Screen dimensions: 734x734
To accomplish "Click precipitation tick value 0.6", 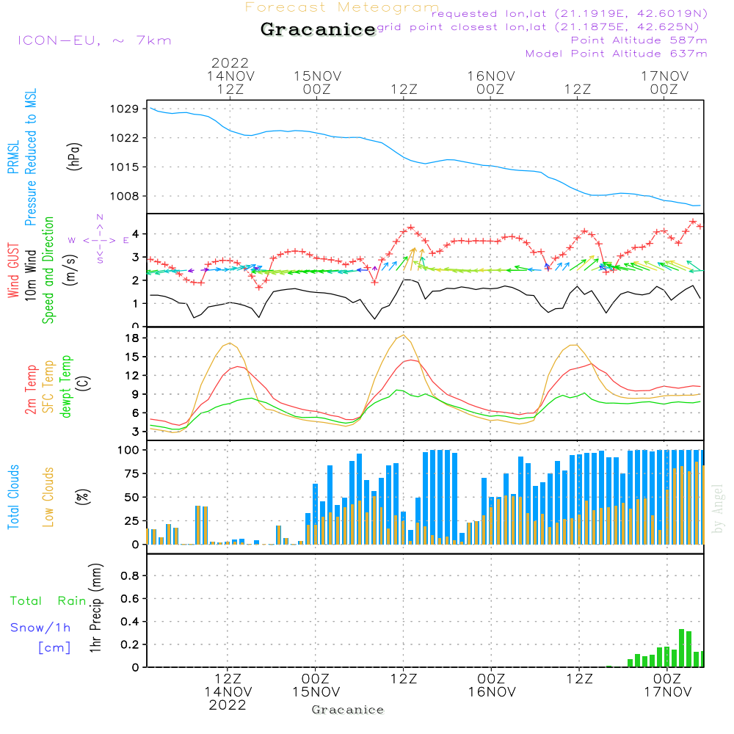I will point(130,599).
